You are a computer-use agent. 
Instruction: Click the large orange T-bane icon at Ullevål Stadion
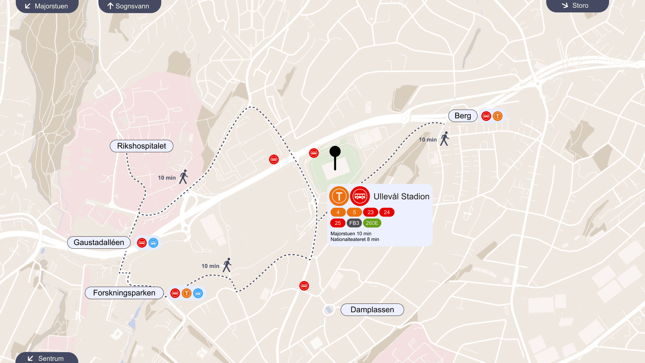[x=339, y=196]
